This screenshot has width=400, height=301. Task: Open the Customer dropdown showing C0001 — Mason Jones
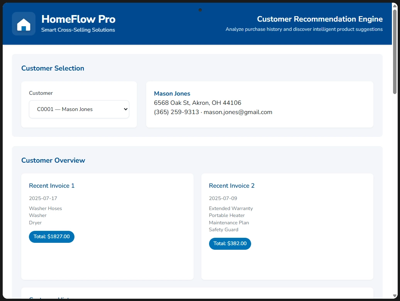[x=79, y=109]
